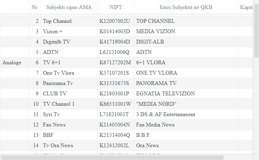Image resolution: width=259 pixels, height=160 pixels.
Task: Select the Ora News company cell
Action: pyautogui.click(x=147, y=145)
